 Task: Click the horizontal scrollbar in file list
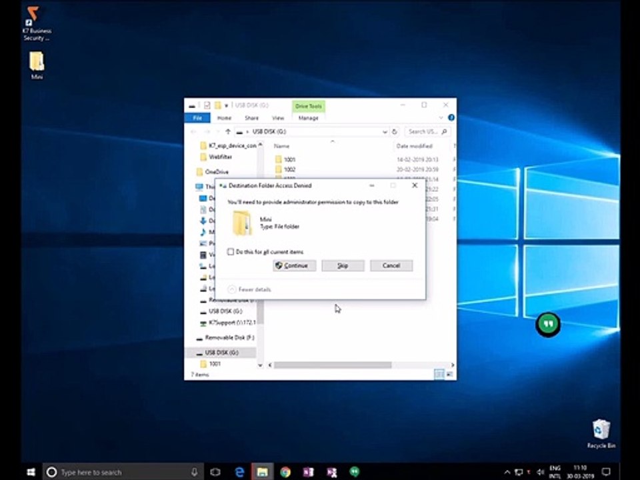(332, 365)
